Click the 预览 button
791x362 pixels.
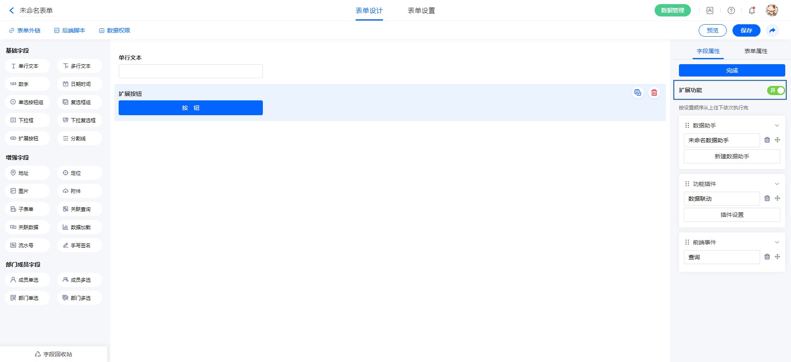(712, 30)
